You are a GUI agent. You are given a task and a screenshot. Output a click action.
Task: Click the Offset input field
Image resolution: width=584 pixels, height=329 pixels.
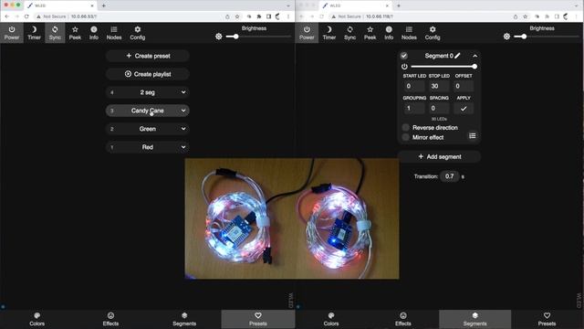click(x=464, y=86)
